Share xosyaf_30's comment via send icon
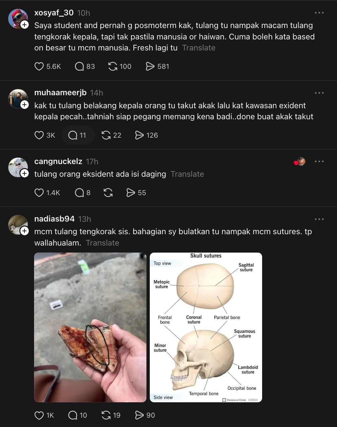337x427 pixels. 150,66
